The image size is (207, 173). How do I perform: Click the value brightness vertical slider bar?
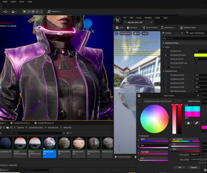click(x=179, y=119)
